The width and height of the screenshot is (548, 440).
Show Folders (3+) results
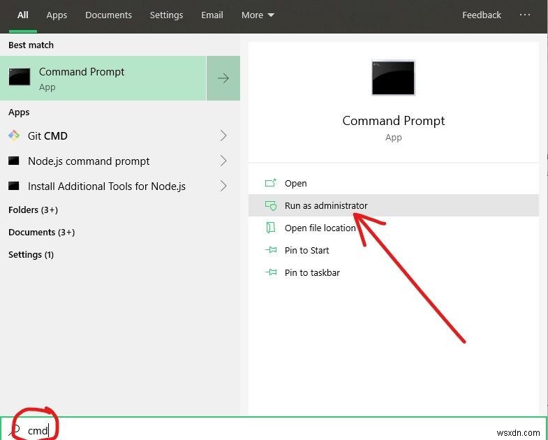click(x=34, y=210)
